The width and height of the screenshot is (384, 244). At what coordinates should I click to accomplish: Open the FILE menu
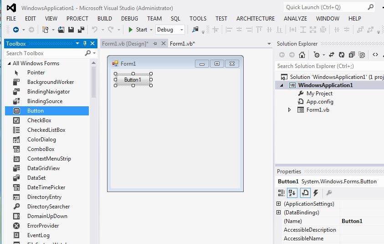click(x=11, y=19)
